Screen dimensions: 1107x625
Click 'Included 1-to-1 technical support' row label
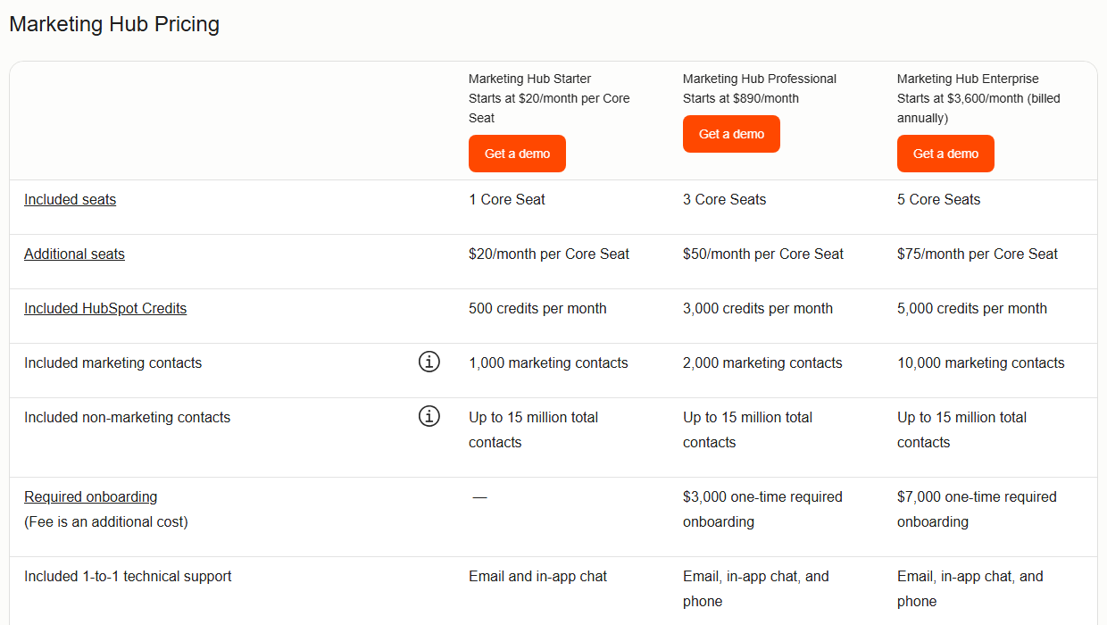128,577
